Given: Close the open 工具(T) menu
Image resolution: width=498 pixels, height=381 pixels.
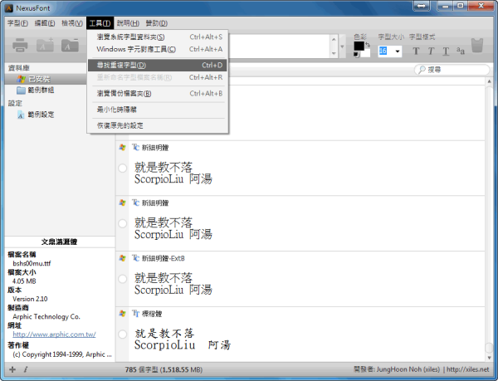Looking at the screenshot, I should 100,23.
